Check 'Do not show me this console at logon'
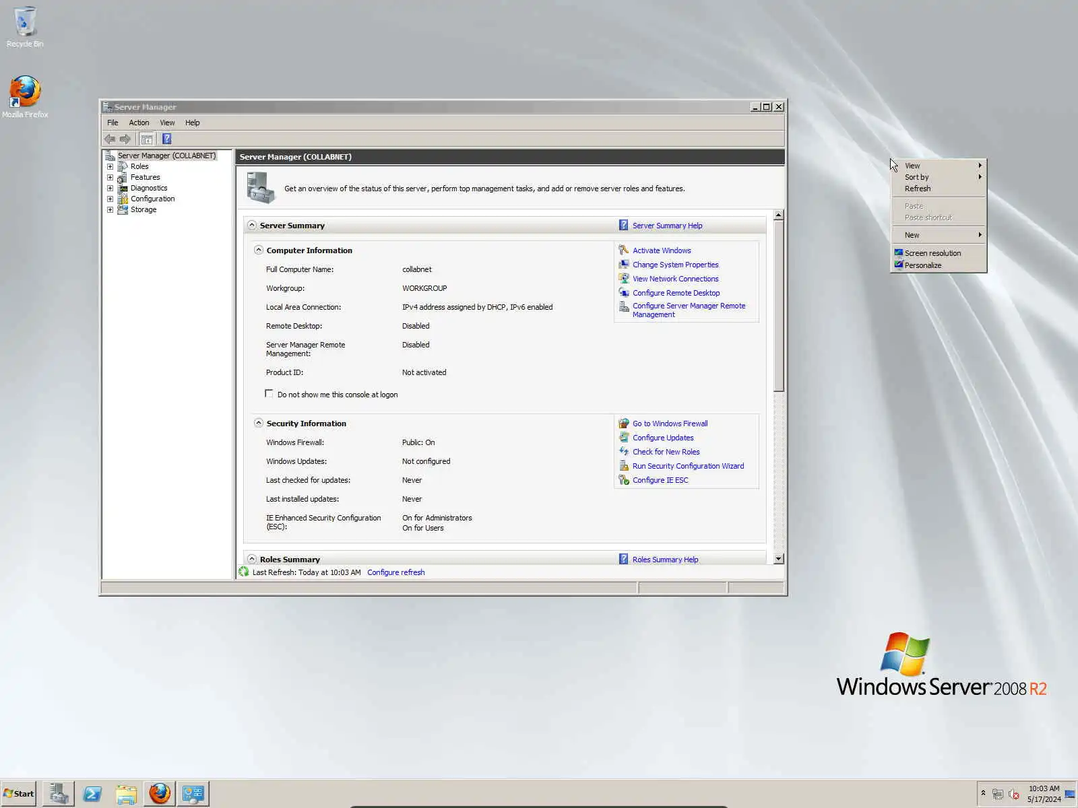 (x=269, y=394)
